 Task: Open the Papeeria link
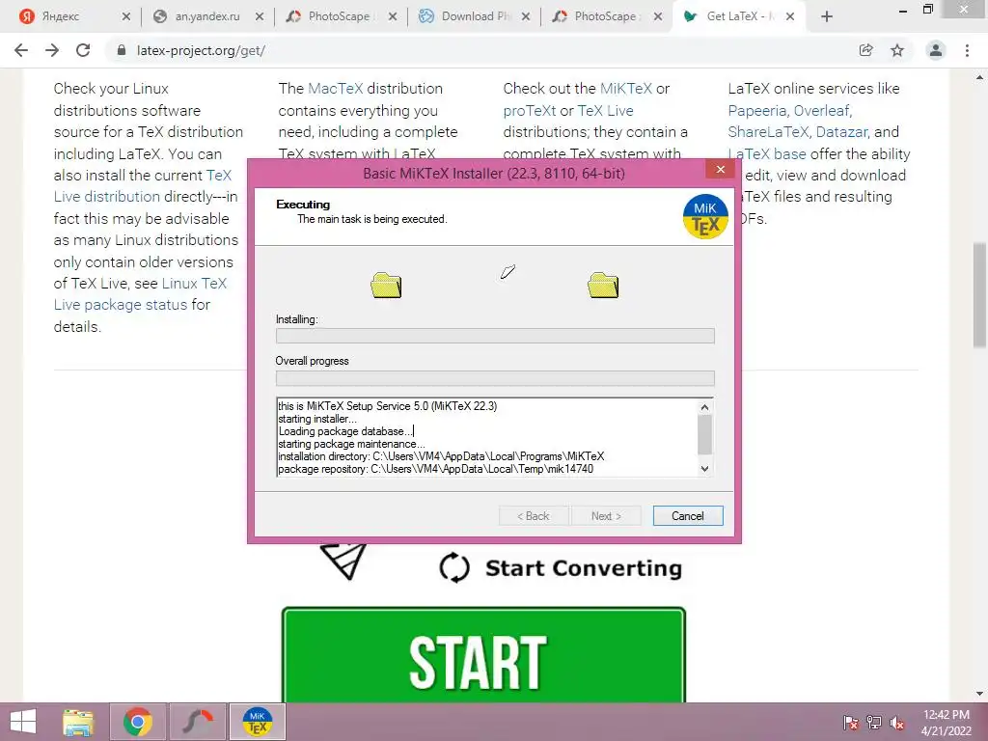(x=756, y=111)
